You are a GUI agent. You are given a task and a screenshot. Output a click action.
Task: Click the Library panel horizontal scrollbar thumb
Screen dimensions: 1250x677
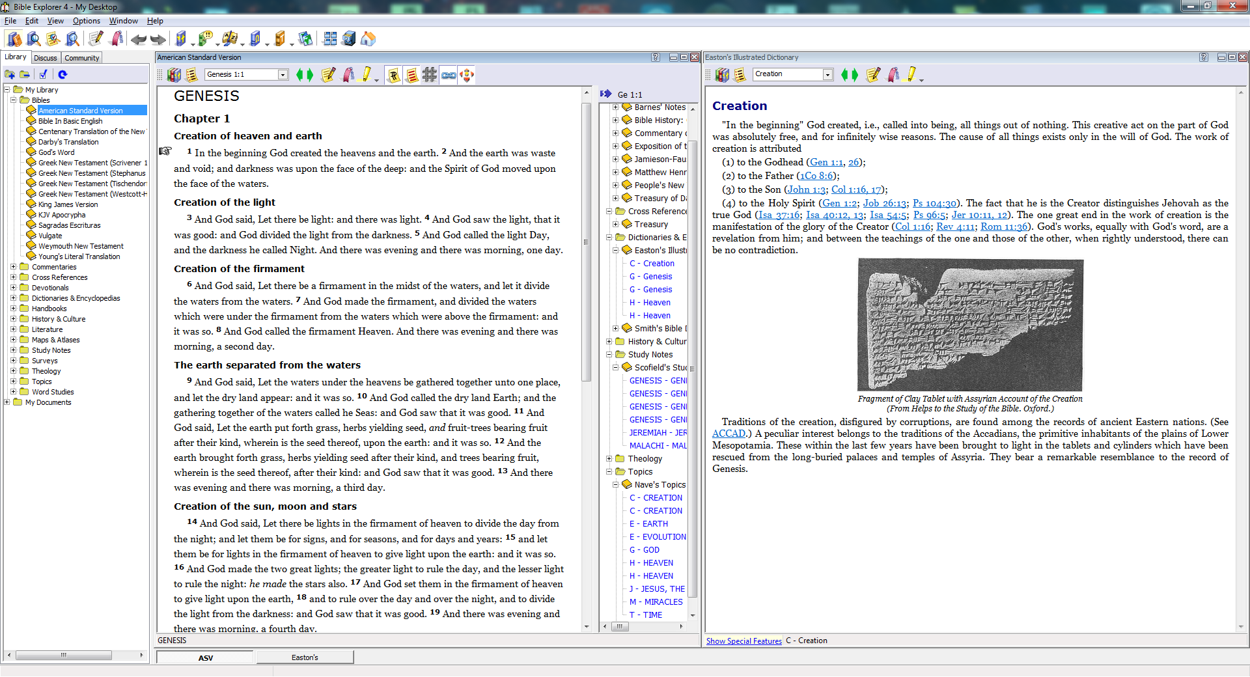pyautogui.click(x=63, y=655)
